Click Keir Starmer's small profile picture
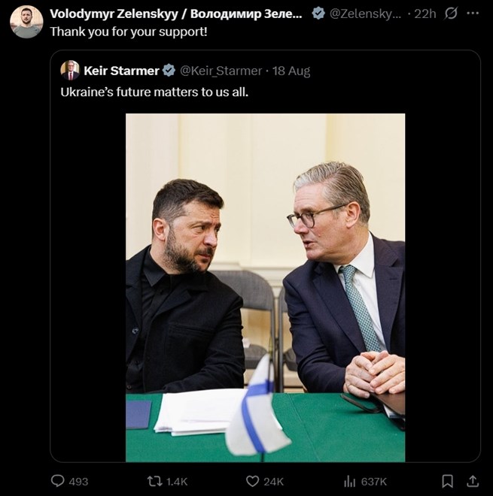The width and height of the screenshot is (493, 496). [70, 71]
